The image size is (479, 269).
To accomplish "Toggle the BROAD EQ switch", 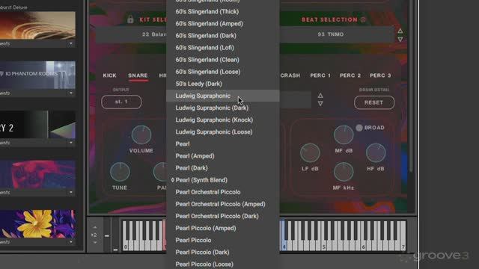I will (x=359, y=128).
